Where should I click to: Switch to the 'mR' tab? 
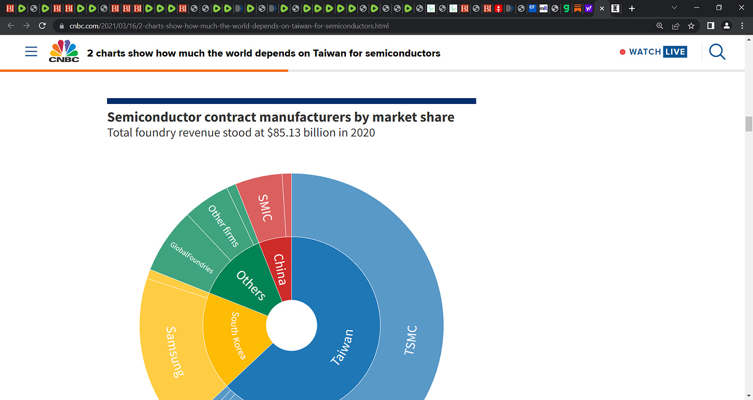coord(544,8)
